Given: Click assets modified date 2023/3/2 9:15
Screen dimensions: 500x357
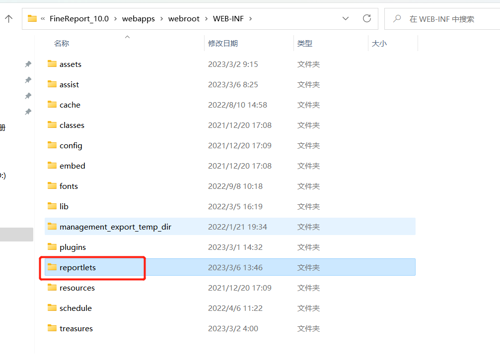Looking at the screenshot, I should click(233, 64).
